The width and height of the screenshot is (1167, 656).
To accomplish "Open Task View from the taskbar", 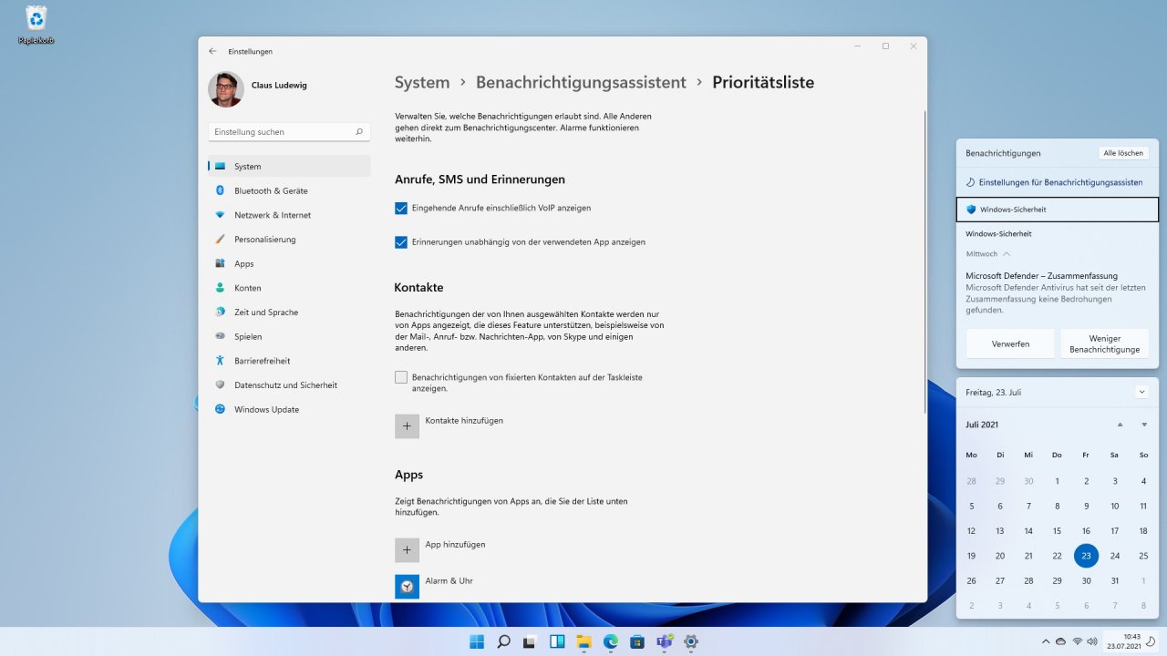I will (531, 641).
